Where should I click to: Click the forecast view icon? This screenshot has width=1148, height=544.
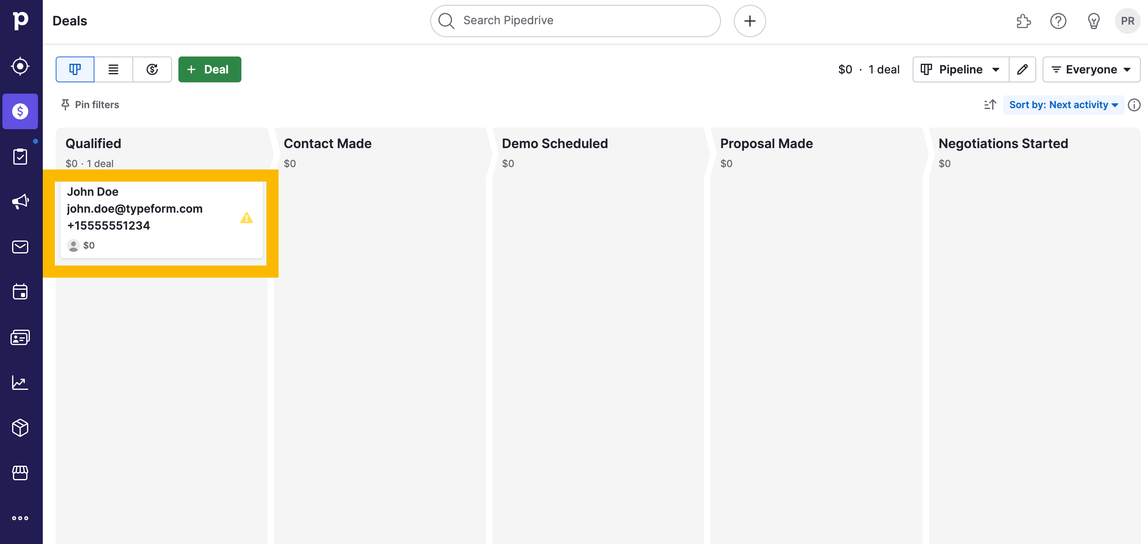[x=151, y=69]
